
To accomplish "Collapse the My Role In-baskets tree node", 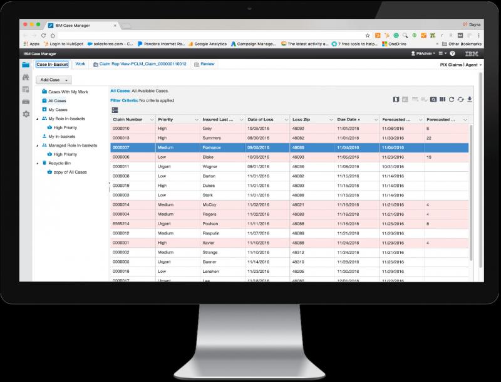I will (38, 119).
